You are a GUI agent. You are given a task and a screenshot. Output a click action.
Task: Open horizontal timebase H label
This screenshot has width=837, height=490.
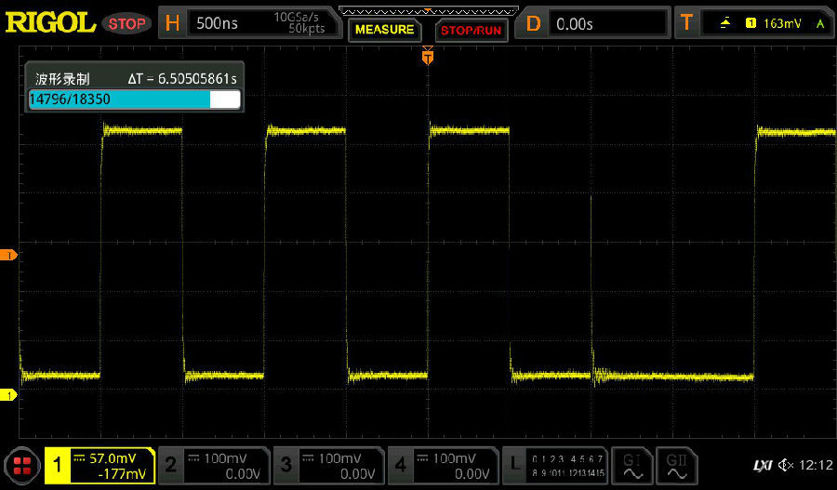tap(172, 23)
